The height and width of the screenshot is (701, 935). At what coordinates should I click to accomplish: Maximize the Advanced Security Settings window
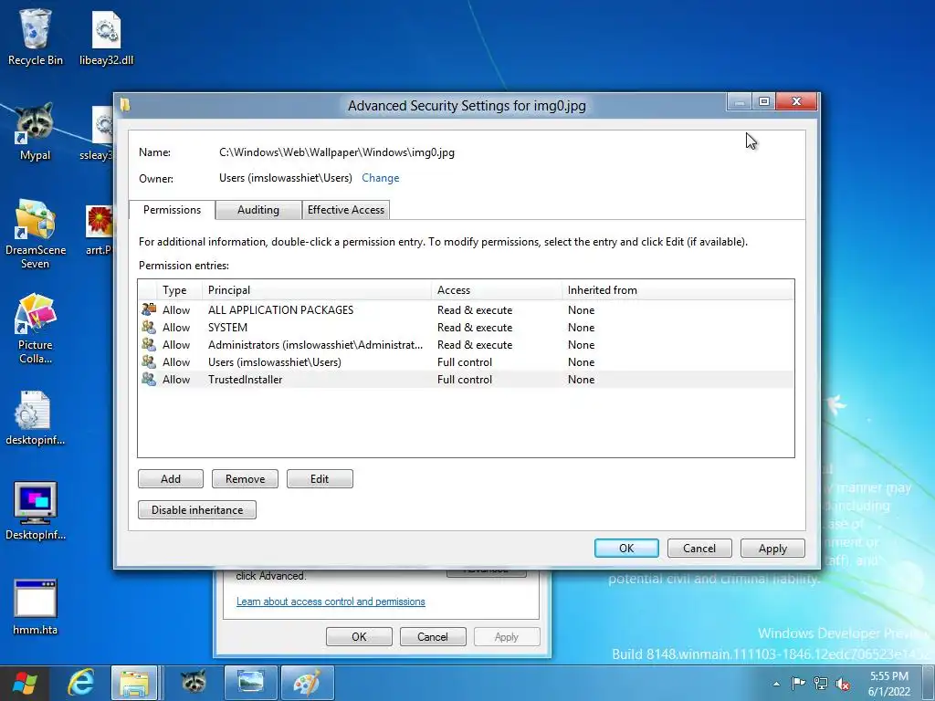click(x=764, y=101)
